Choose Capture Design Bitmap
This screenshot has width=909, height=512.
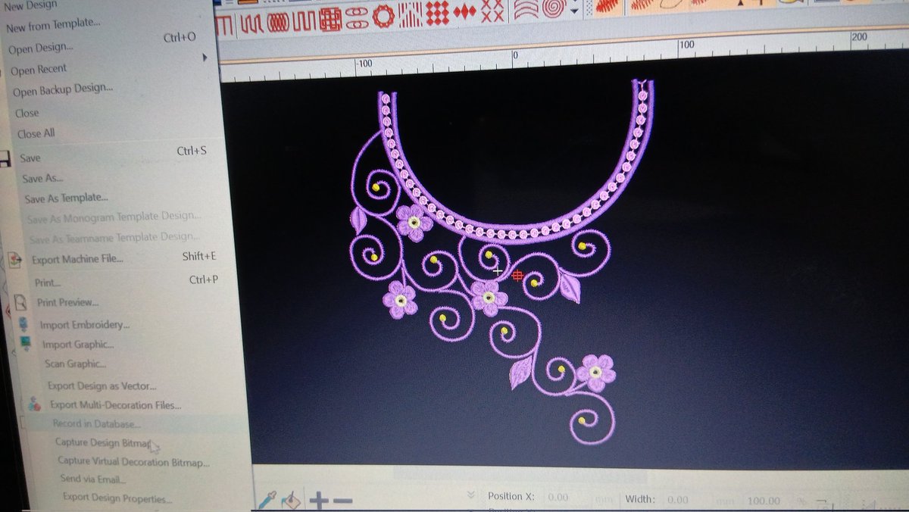[x=103, y=442]
